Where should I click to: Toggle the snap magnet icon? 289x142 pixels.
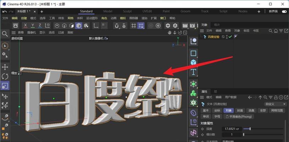click(116, 26)
